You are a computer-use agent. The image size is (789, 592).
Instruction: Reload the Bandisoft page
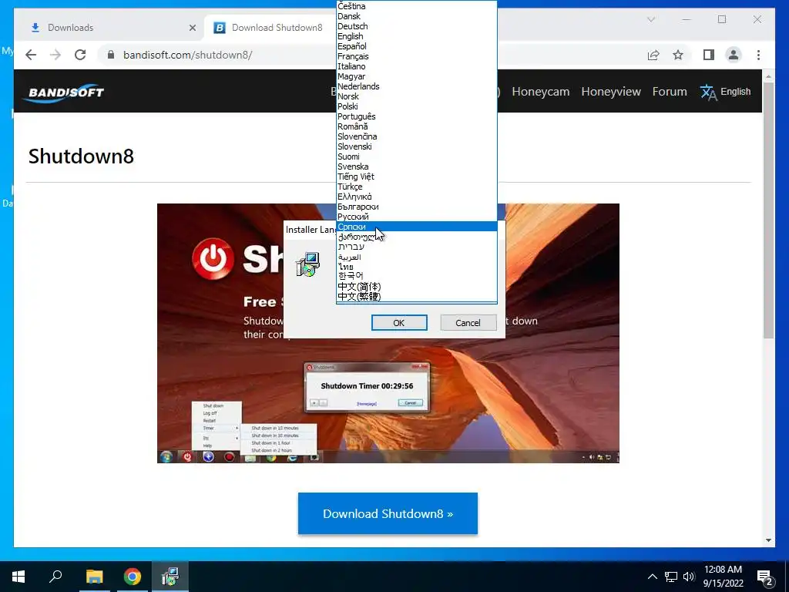click(80, 55)
